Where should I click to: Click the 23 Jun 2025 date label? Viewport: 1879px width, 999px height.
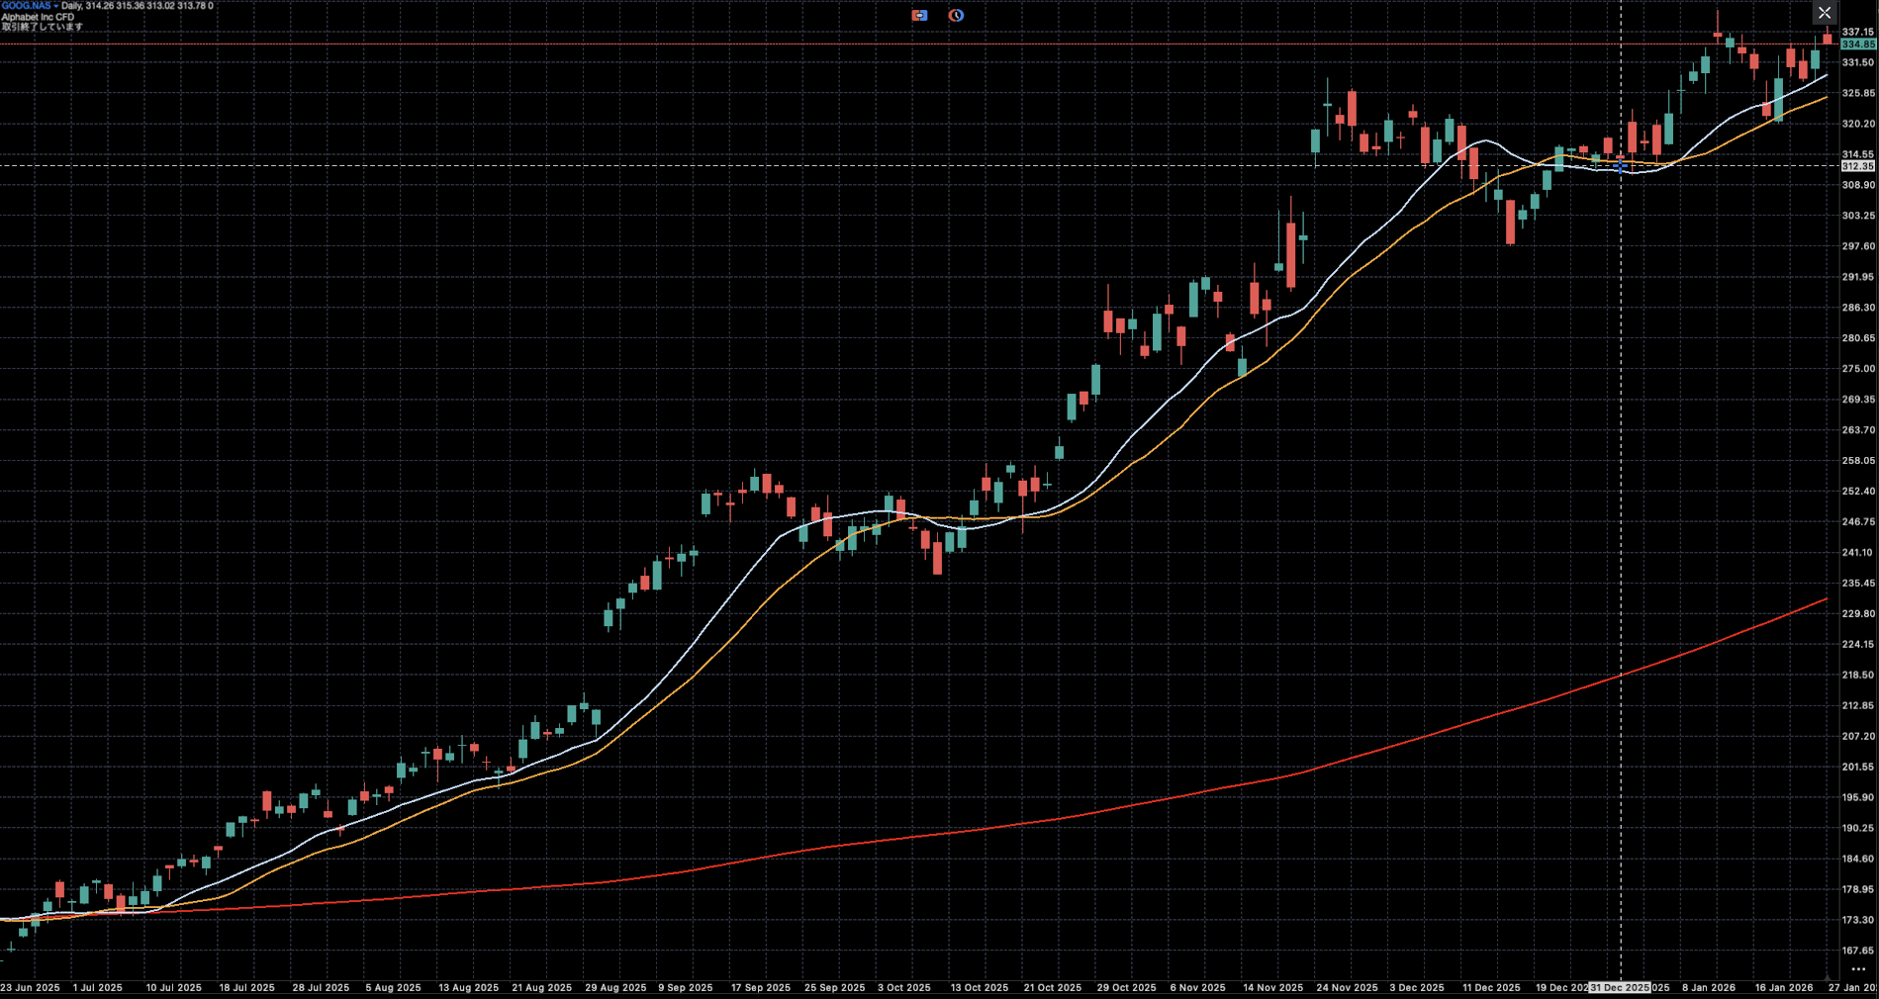pyautogui.click(x=30, y=987)
